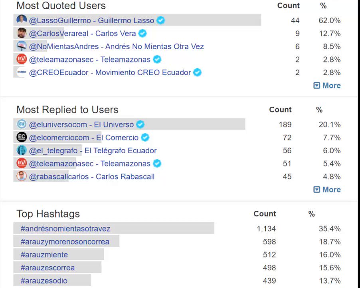Click Carlos Vera's profile avatar

pyautogui.click(x=22, y=33)
